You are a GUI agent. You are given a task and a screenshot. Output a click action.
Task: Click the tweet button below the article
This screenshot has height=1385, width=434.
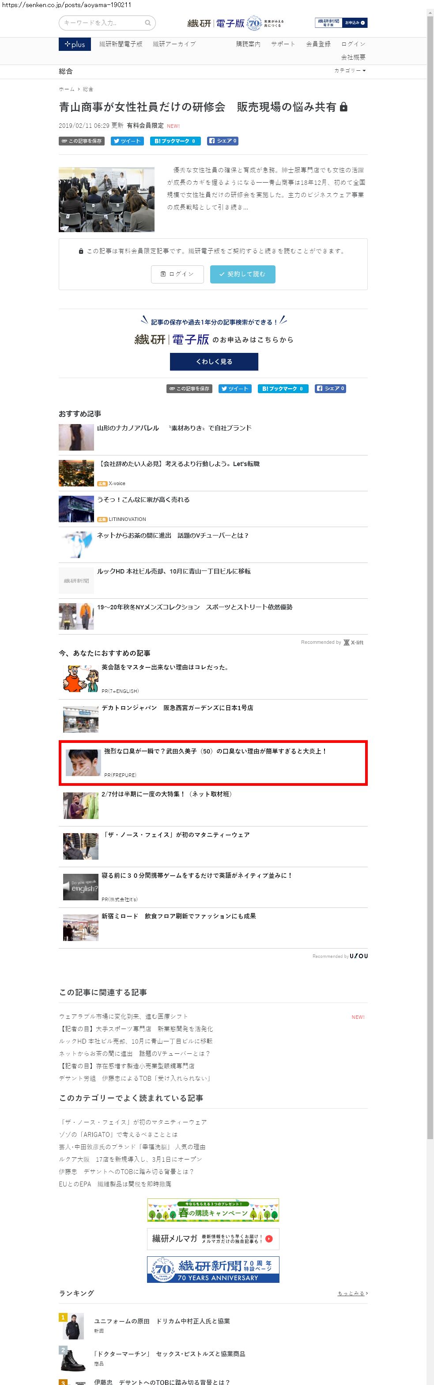[235, 388]
